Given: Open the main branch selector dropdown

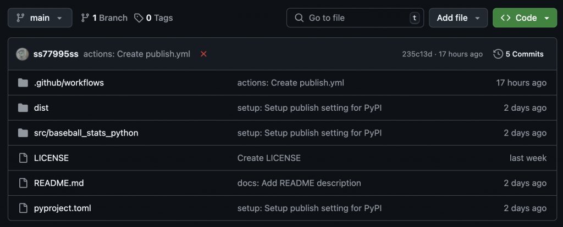Looking at the screenshot, I should click(x=40, y=18).
